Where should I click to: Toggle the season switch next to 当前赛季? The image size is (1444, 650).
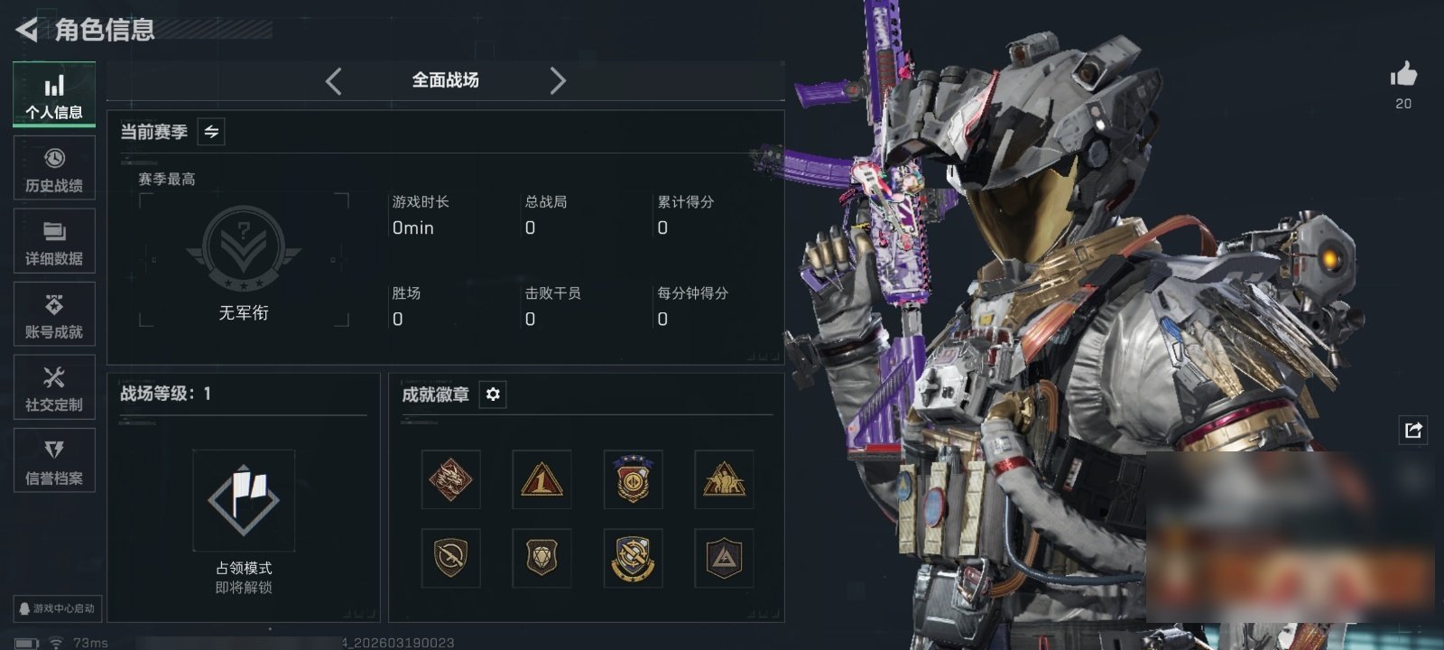211,132
